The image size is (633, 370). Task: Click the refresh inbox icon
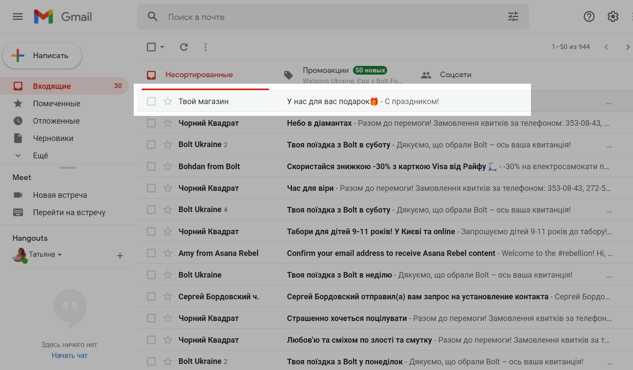click(184, 47)
